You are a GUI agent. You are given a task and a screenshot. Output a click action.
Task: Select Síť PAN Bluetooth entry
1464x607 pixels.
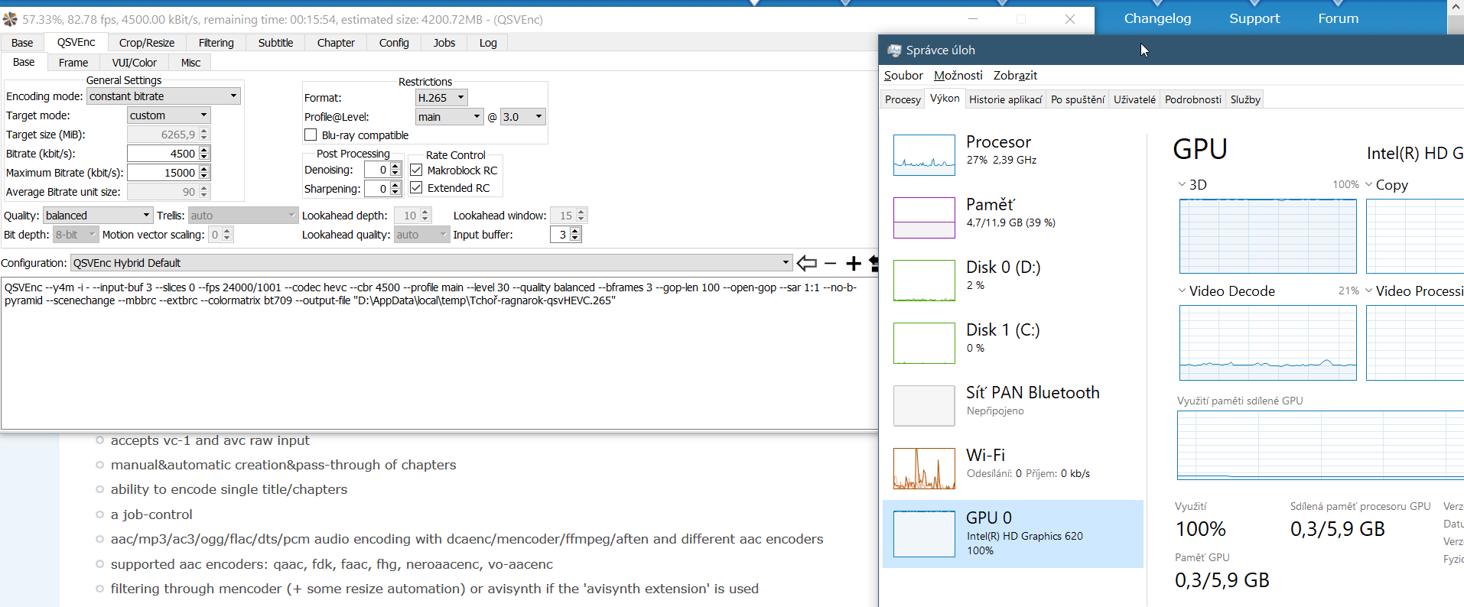point(1013,406)
